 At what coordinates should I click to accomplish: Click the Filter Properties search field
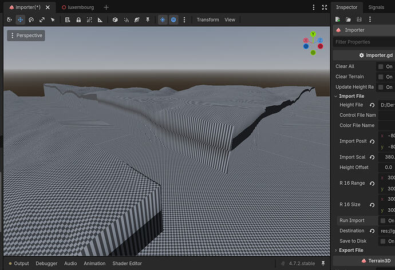click(364, 42)
